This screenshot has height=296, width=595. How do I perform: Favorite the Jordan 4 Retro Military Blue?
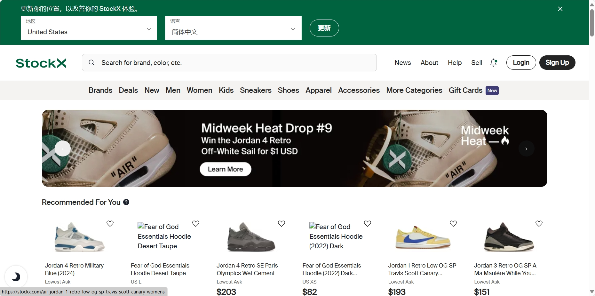coord(110,223)
